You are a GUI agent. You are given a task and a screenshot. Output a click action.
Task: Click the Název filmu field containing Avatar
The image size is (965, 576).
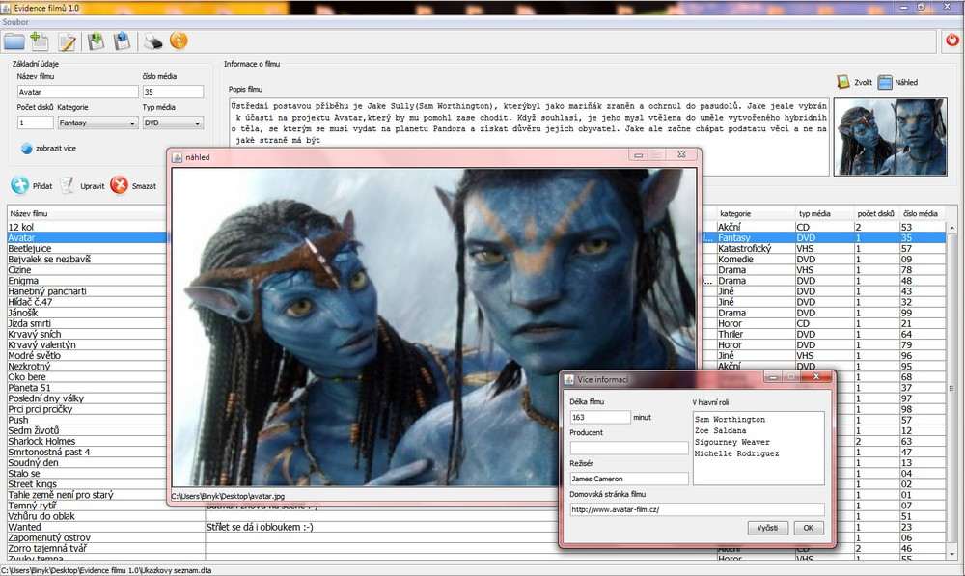[77, 92]
